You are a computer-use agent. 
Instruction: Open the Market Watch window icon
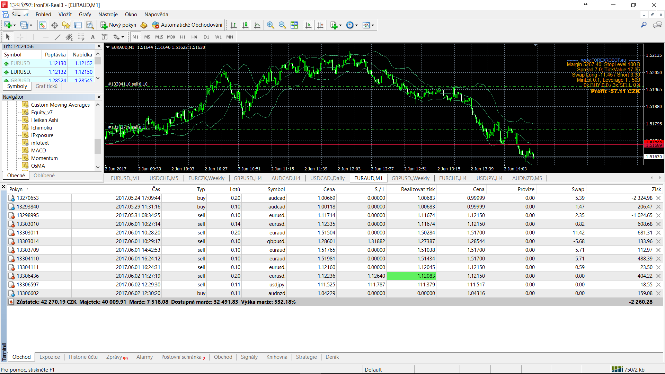(x=43, y=25)
